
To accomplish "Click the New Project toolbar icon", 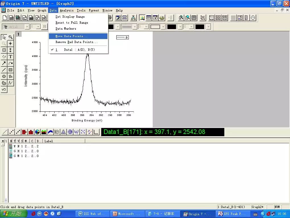I will pyautogui.click(x=5, y=18).
